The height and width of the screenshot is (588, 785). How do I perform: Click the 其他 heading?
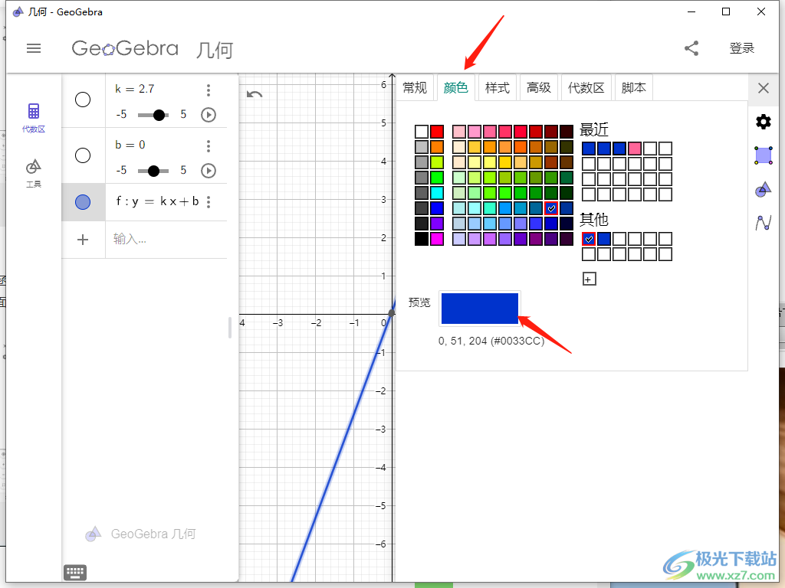coord(594,220)
